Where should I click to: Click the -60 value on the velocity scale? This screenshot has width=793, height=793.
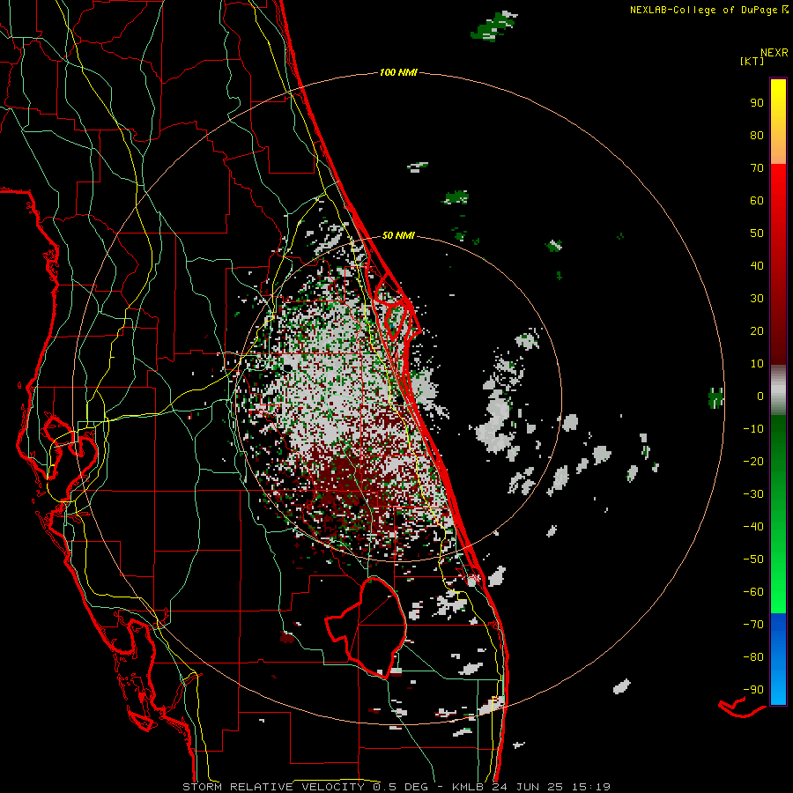[x=753, y=592]
